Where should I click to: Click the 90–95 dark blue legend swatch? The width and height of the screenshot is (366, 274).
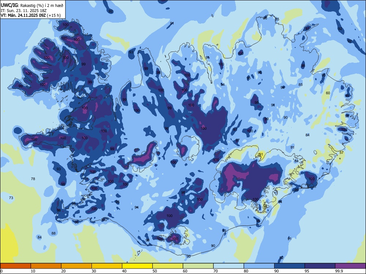point(290,266)
